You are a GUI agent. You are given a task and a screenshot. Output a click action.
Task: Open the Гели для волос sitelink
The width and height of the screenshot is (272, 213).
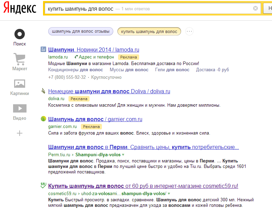click(172, 70)
